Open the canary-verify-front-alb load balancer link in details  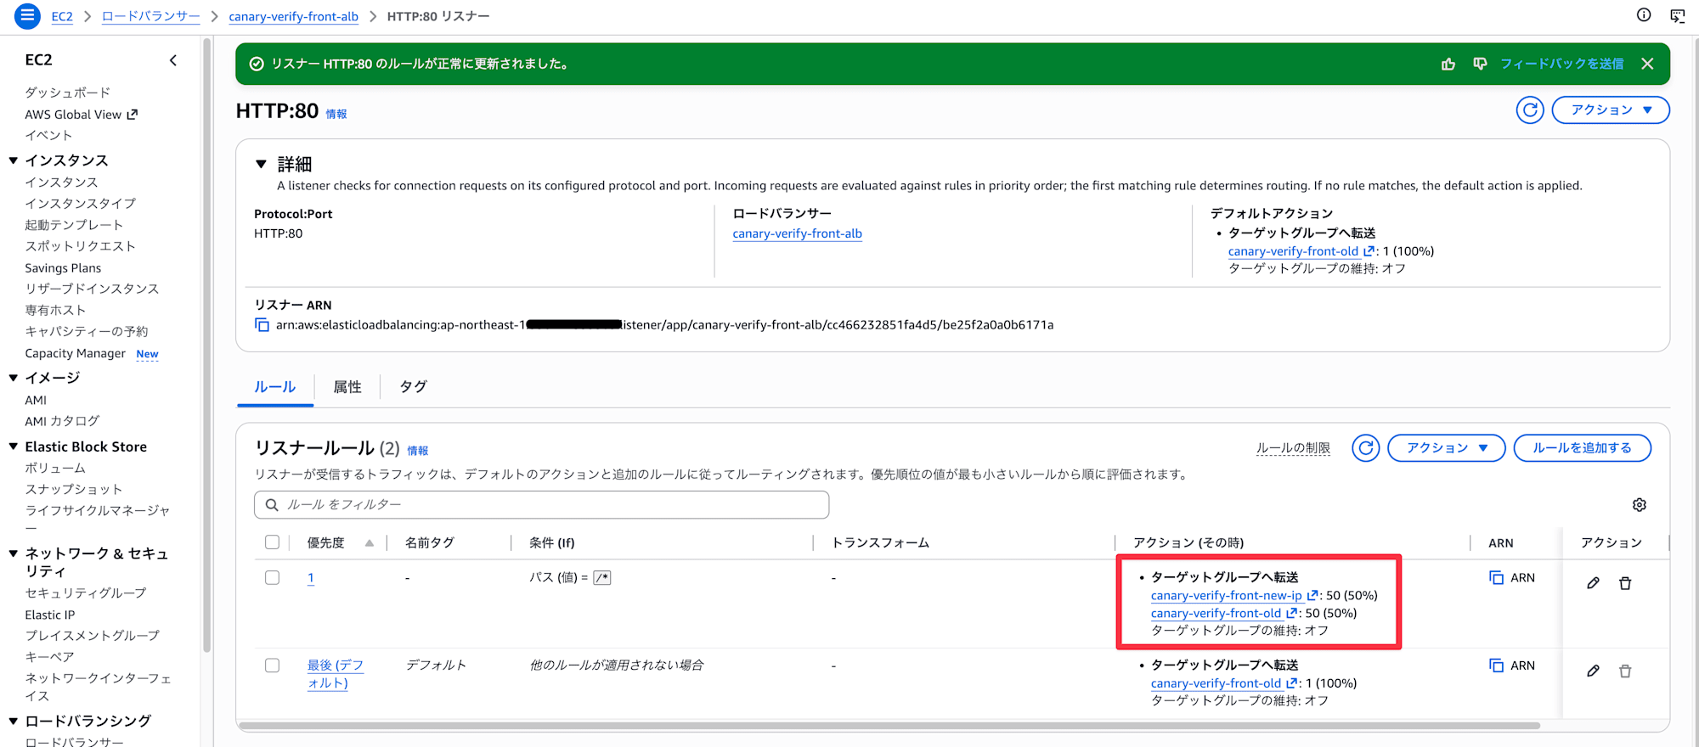[797, 233]
